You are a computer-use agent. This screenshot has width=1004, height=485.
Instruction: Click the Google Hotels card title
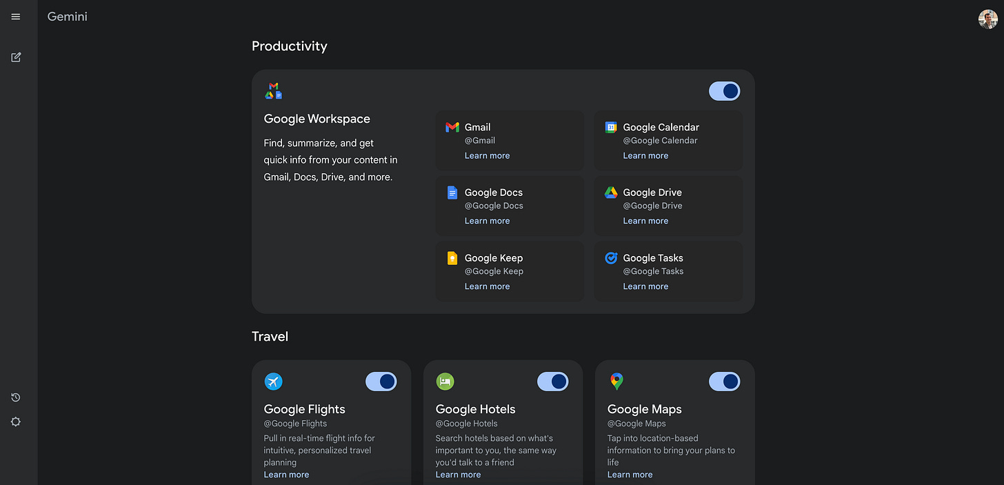pyautogui.click(x=476, y=410)
